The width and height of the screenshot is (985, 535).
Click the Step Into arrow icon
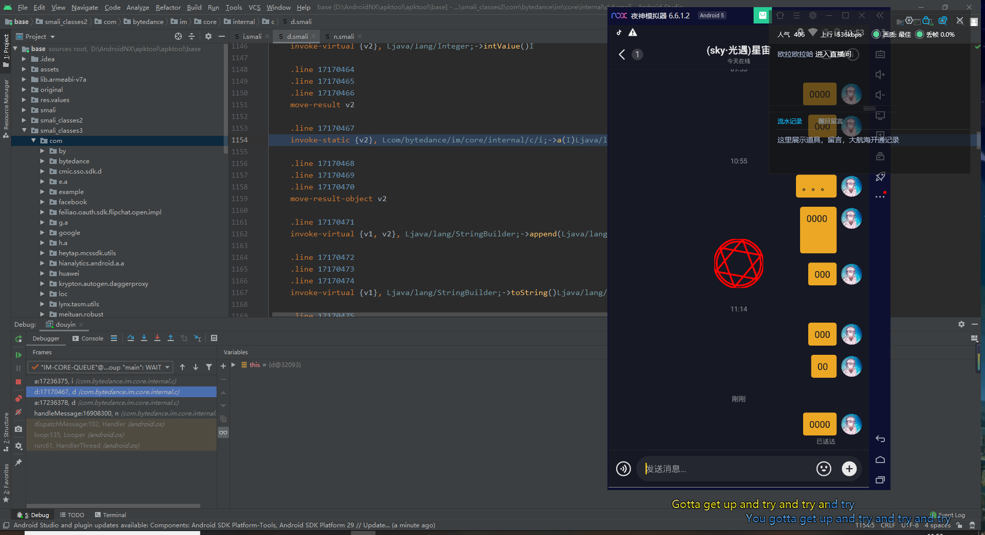pyautogui.click(x=144, y=338)
